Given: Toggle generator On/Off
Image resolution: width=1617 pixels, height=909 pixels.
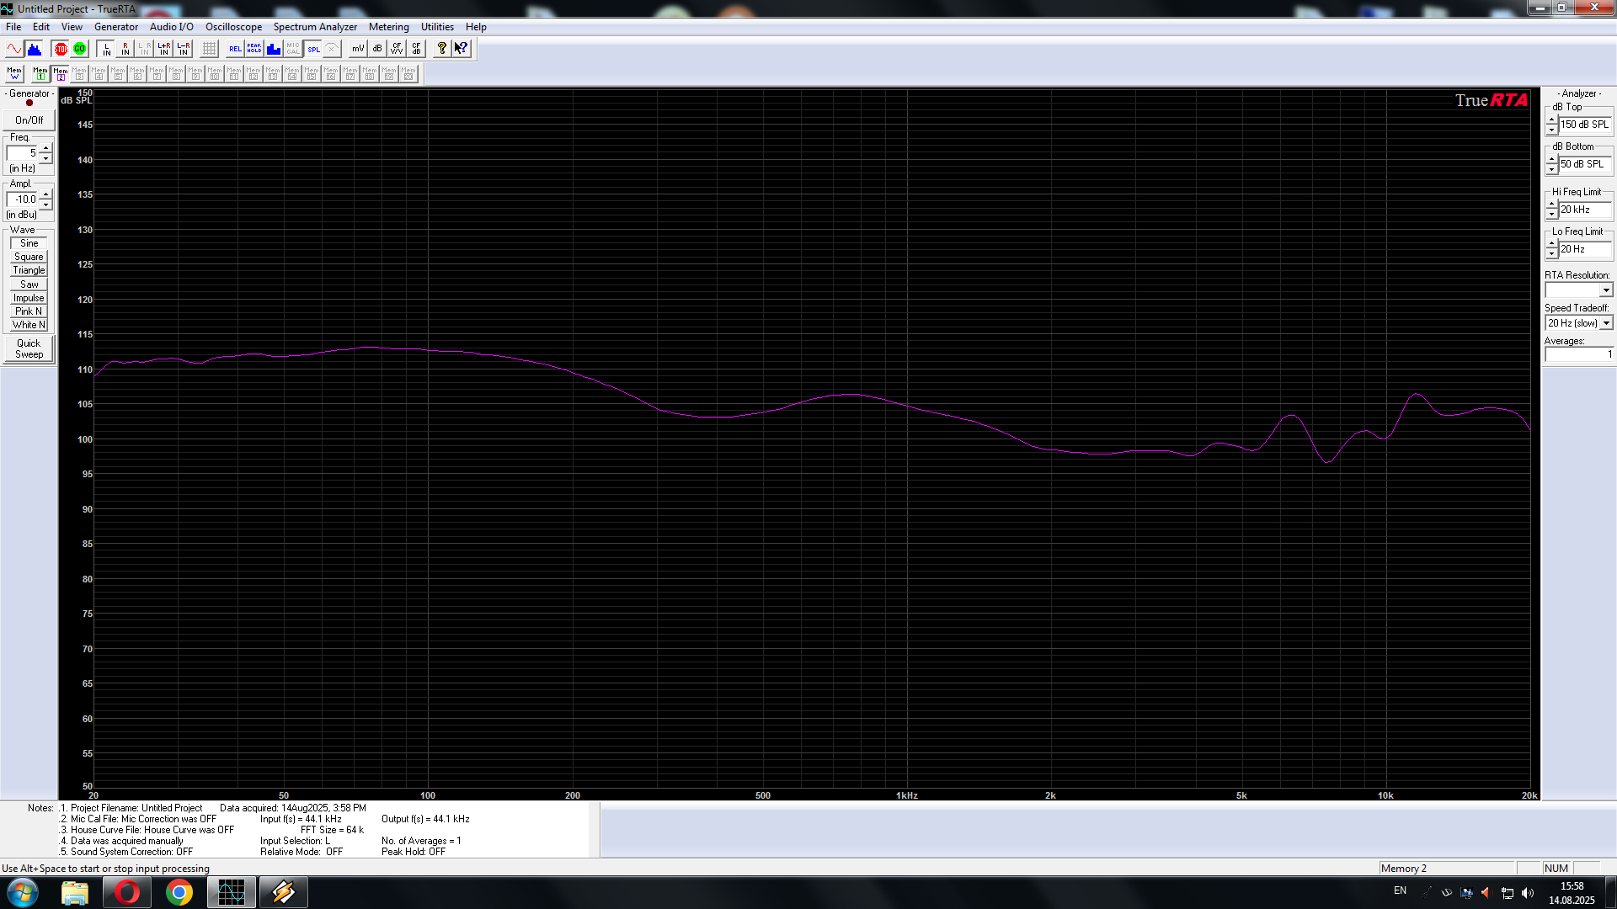Looking at the screenshot, I should pos(29,120).
